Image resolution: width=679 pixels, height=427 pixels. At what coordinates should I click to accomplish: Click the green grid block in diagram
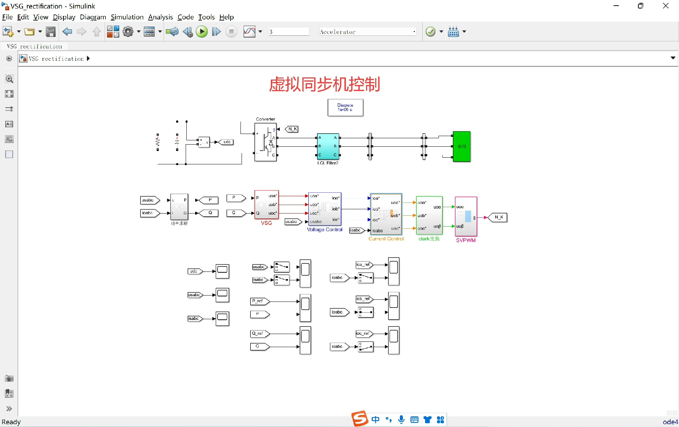pos(462,146)
